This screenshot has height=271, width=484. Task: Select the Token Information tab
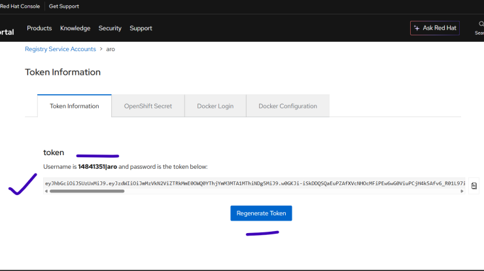click(x=75, y=106)
